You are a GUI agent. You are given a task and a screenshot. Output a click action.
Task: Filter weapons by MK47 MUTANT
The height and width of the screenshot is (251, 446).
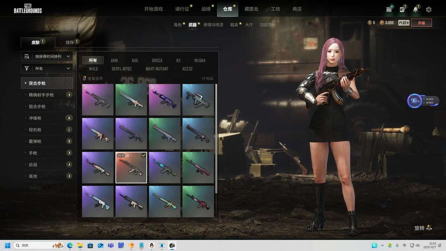(x=157, y=69)
